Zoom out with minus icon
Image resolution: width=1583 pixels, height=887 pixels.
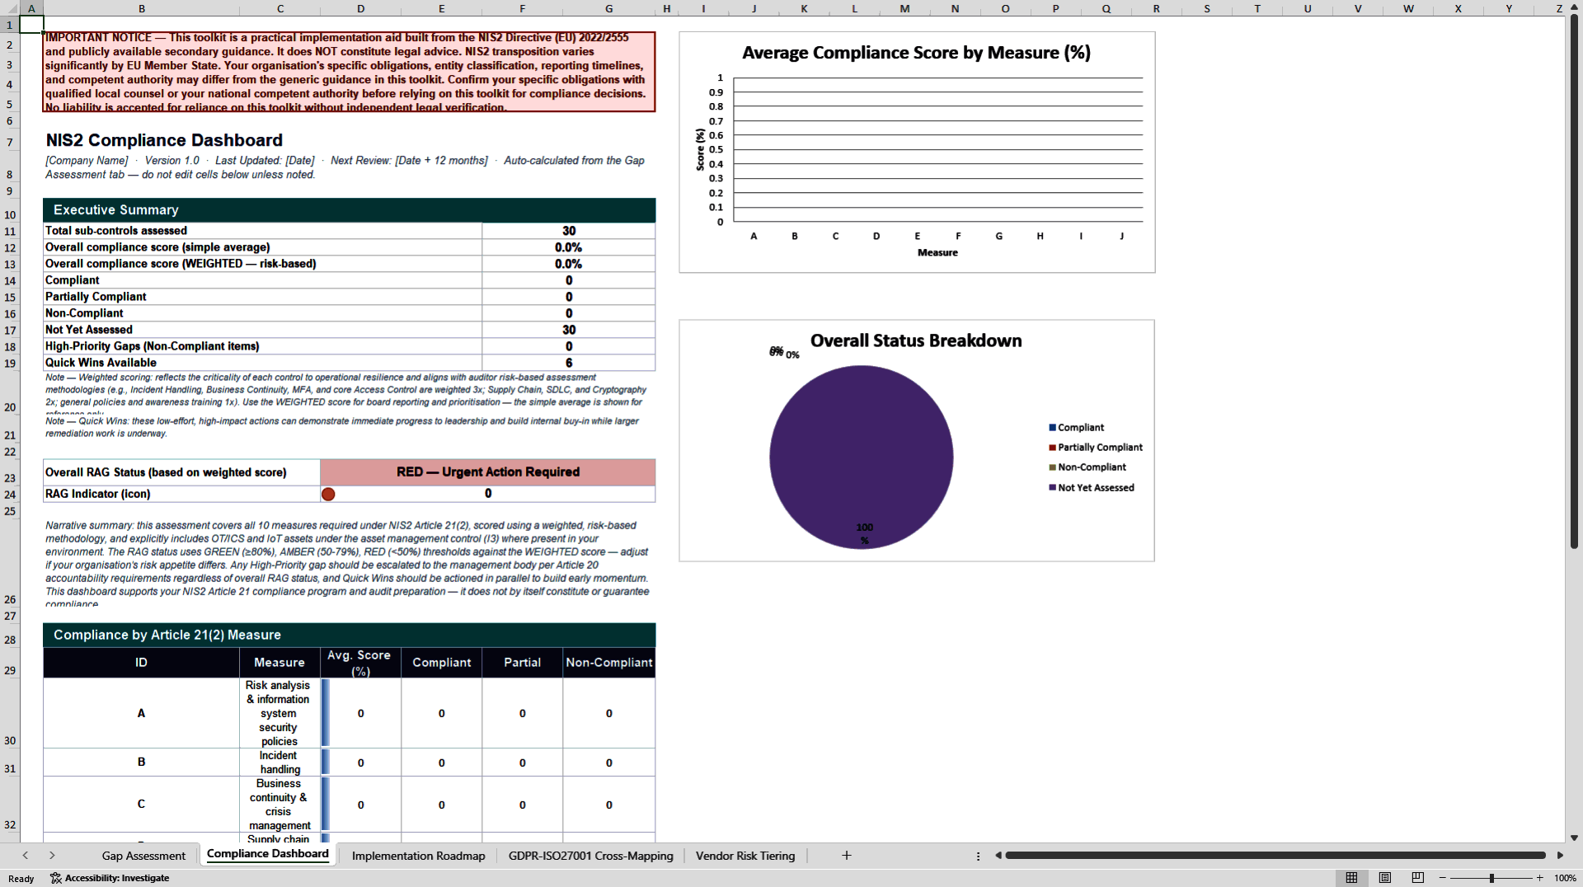point(1443,878)
